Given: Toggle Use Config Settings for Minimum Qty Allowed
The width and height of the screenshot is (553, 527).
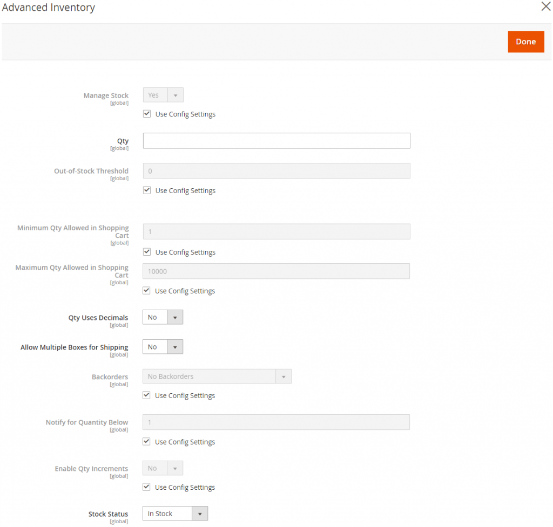Looking at the screenshot, I should pyautogui.click(x=146, y=251).
